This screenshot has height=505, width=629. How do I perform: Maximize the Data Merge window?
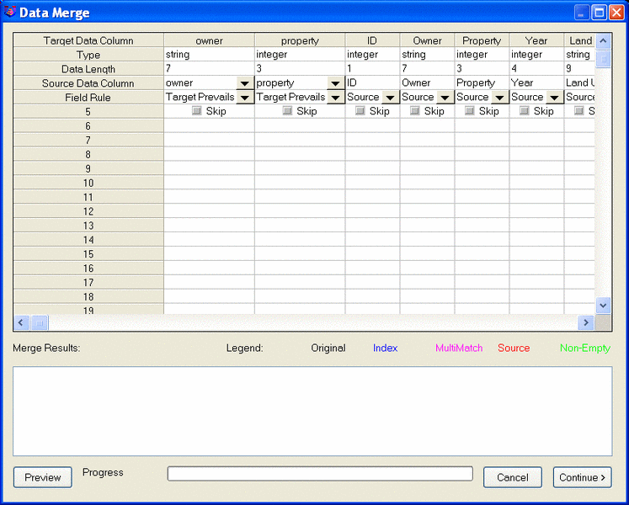600,13
